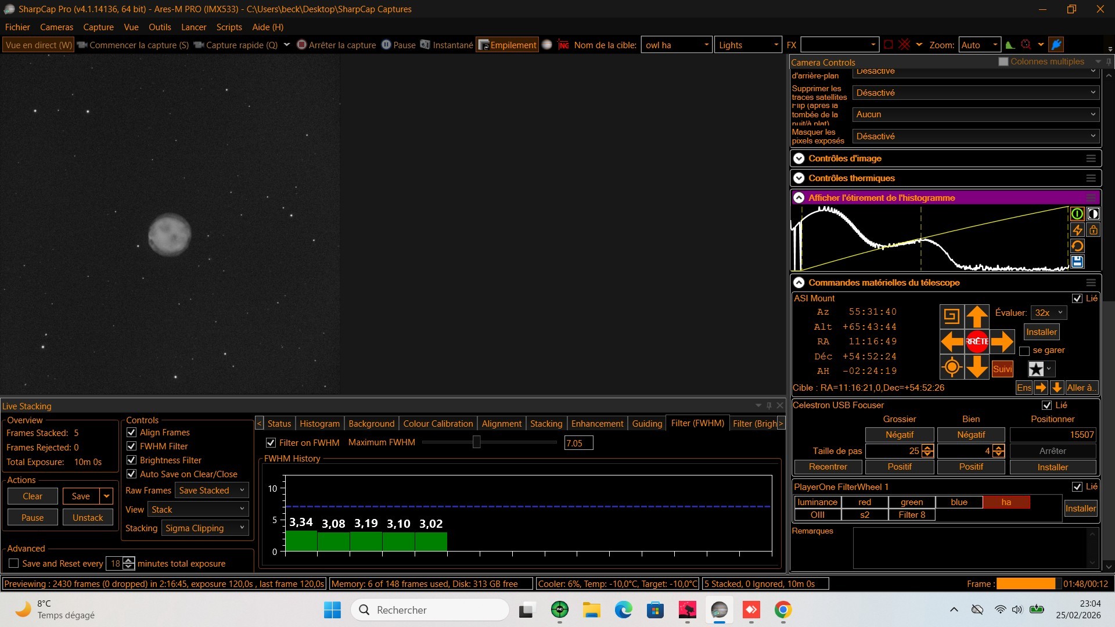This screenshot has height=627, width=1115.
Task: Open the Stacking Sigma Clipping dropdown
Action: pyautogui.click(x=205, y=528)
